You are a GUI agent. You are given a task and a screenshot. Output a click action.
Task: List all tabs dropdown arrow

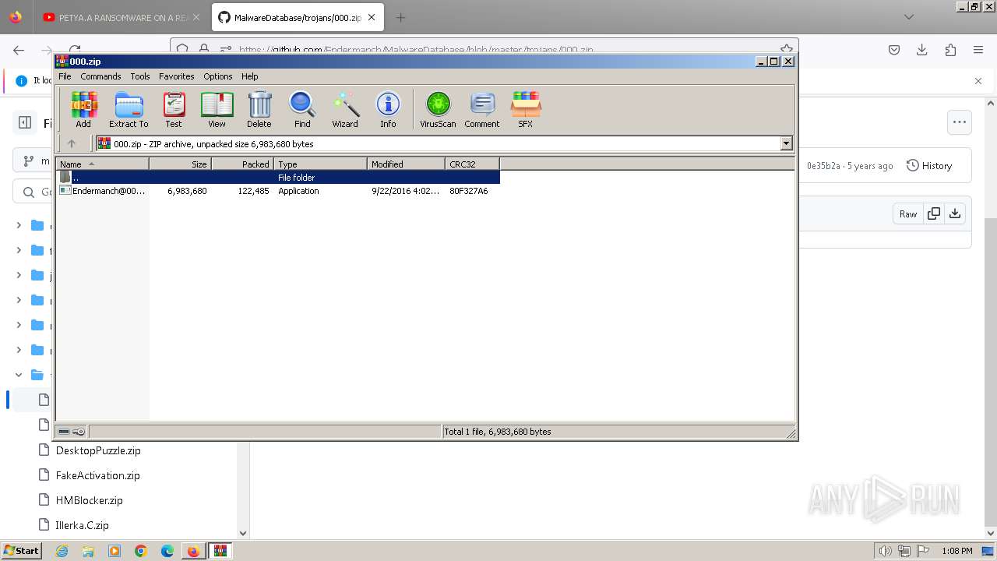[909, 17]
